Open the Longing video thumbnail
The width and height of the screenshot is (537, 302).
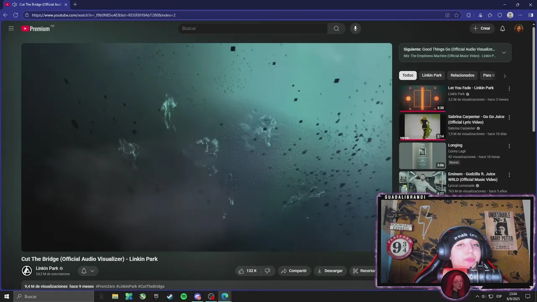(x=422, y=156)
